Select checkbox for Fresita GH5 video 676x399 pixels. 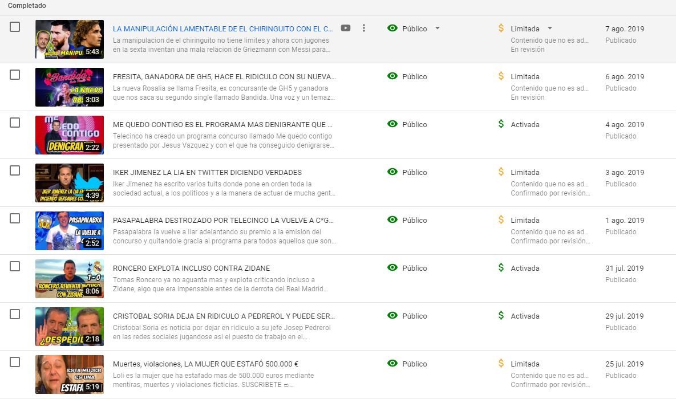(x=15, y=75)
